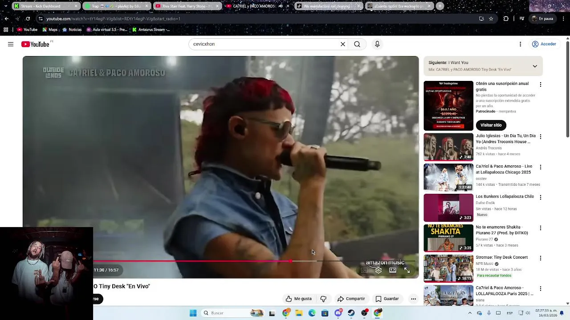Click the Share arrow icon
The height and width of the screenshot is (320, 570).
point(341,299)
